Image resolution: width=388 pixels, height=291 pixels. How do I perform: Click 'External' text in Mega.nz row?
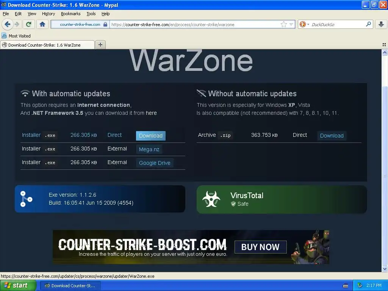tap(117, 149)
